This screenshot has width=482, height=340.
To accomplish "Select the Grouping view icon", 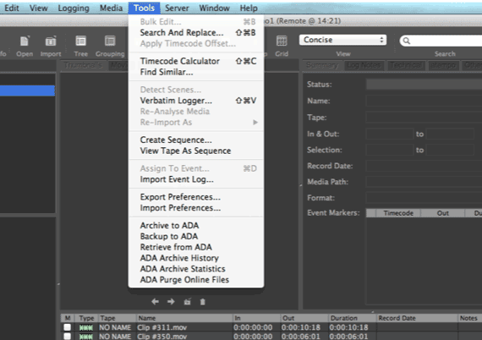I will [x=110, y=41].
